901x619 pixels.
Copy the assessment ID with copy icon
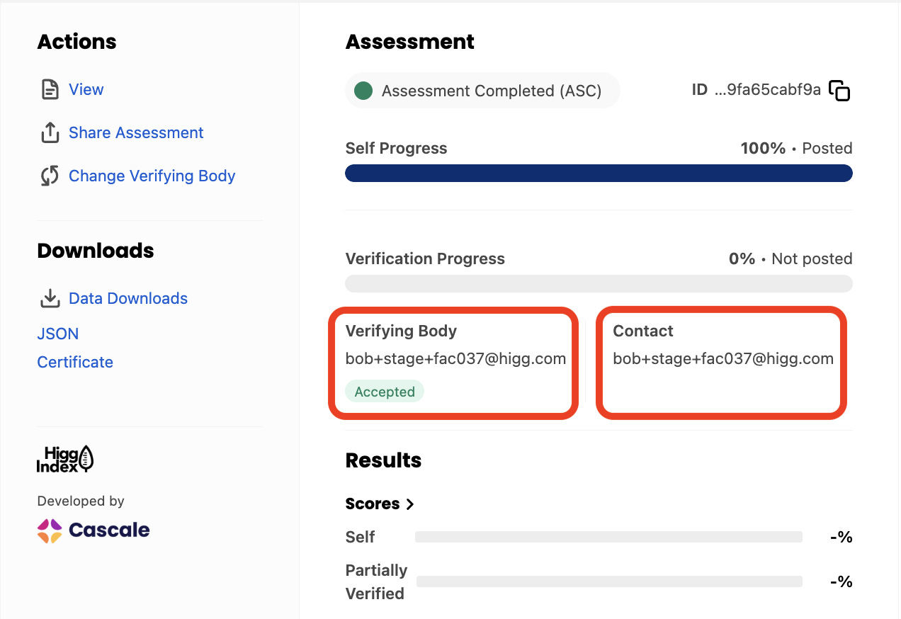point(839,91)
